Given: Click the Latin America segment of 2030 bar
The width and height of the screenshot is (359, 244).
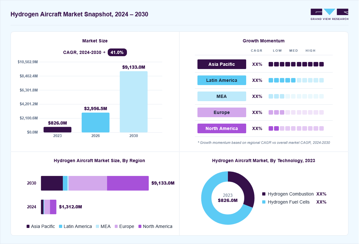Looking at the screenshot, I should 65,183.
